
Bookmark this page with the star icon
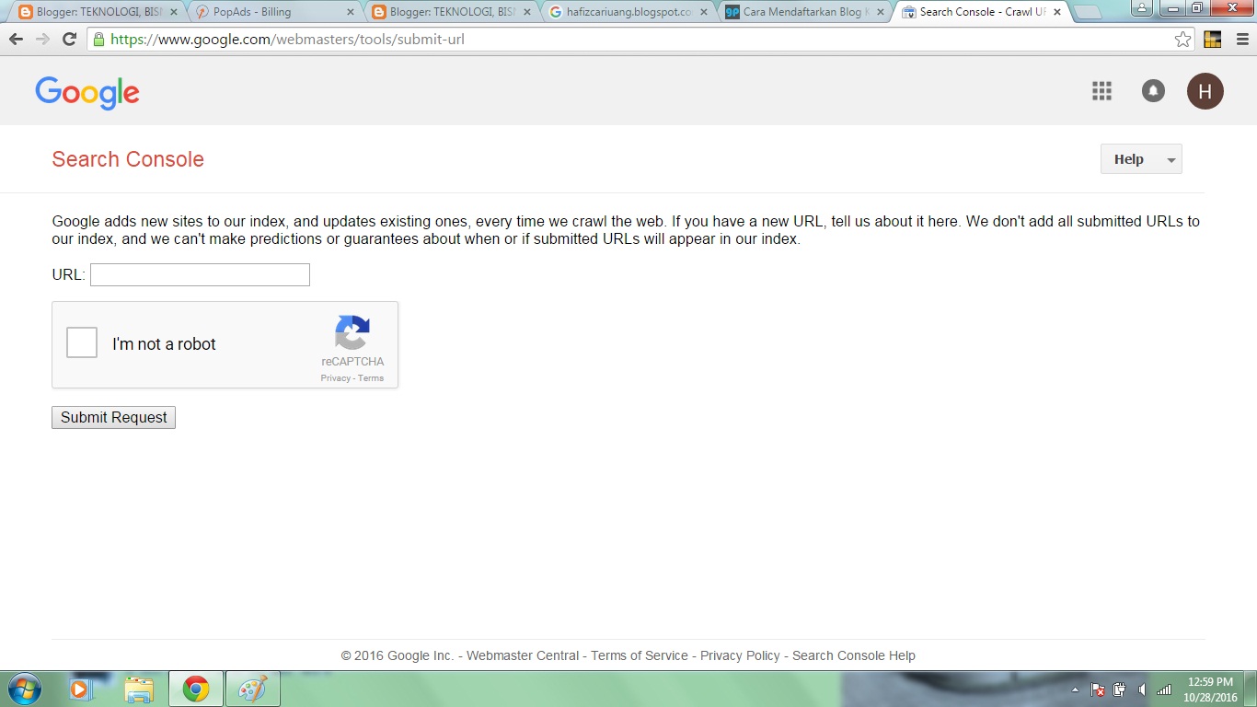pos(1183,40)
